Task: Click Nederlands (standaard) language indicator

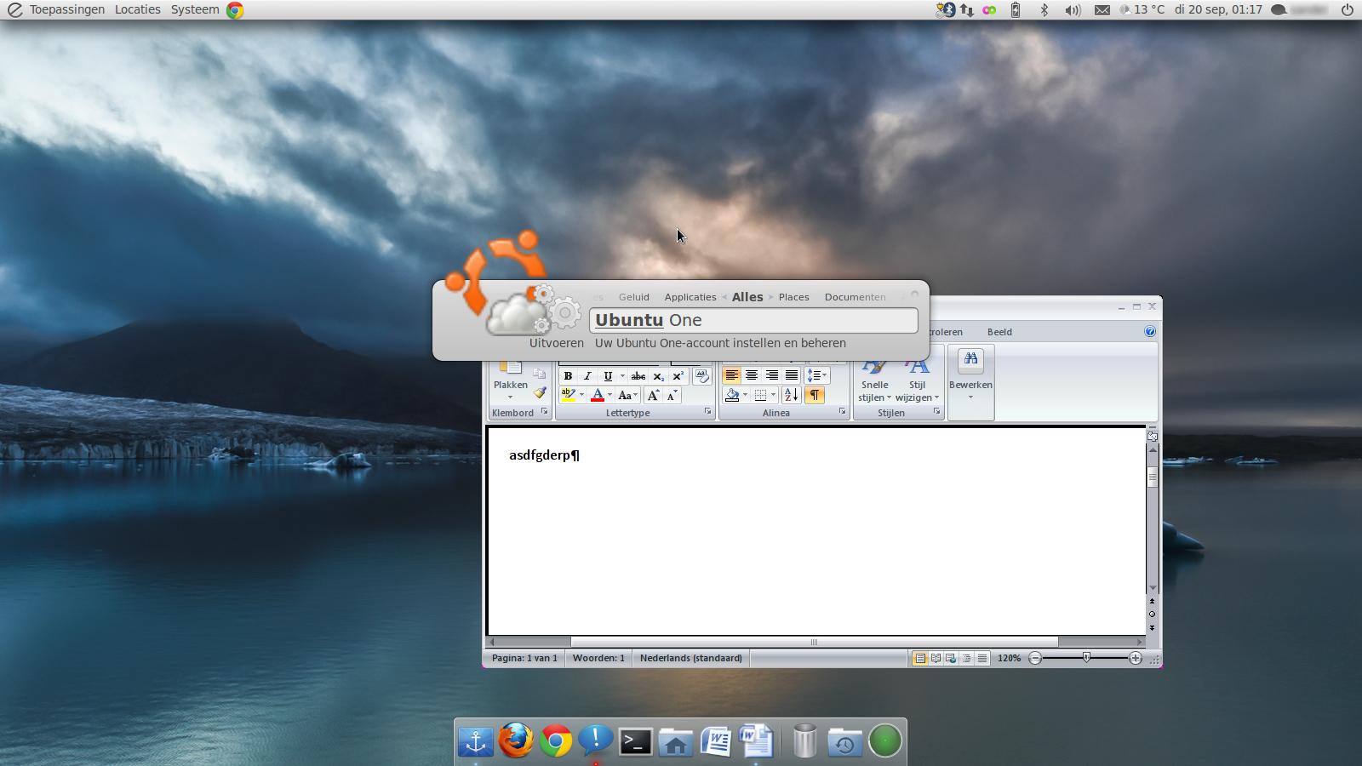Action: point(691,658)
